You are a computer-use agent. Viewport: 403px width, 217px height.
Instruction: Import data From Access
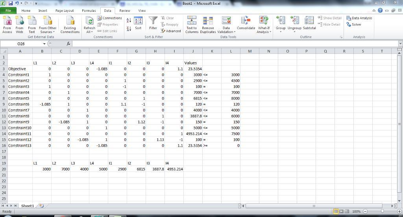click(7, 25)
